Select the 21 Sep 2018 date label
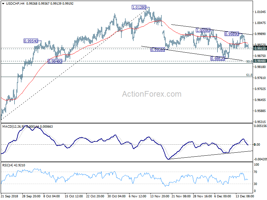This screenshot has width=267, height=200. (9, 196)
